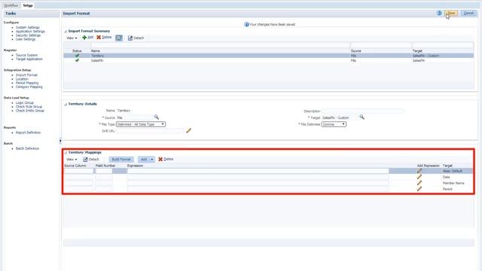Sort by Status column header
Screen dimensions: 482x271
[x=77, y=50]
